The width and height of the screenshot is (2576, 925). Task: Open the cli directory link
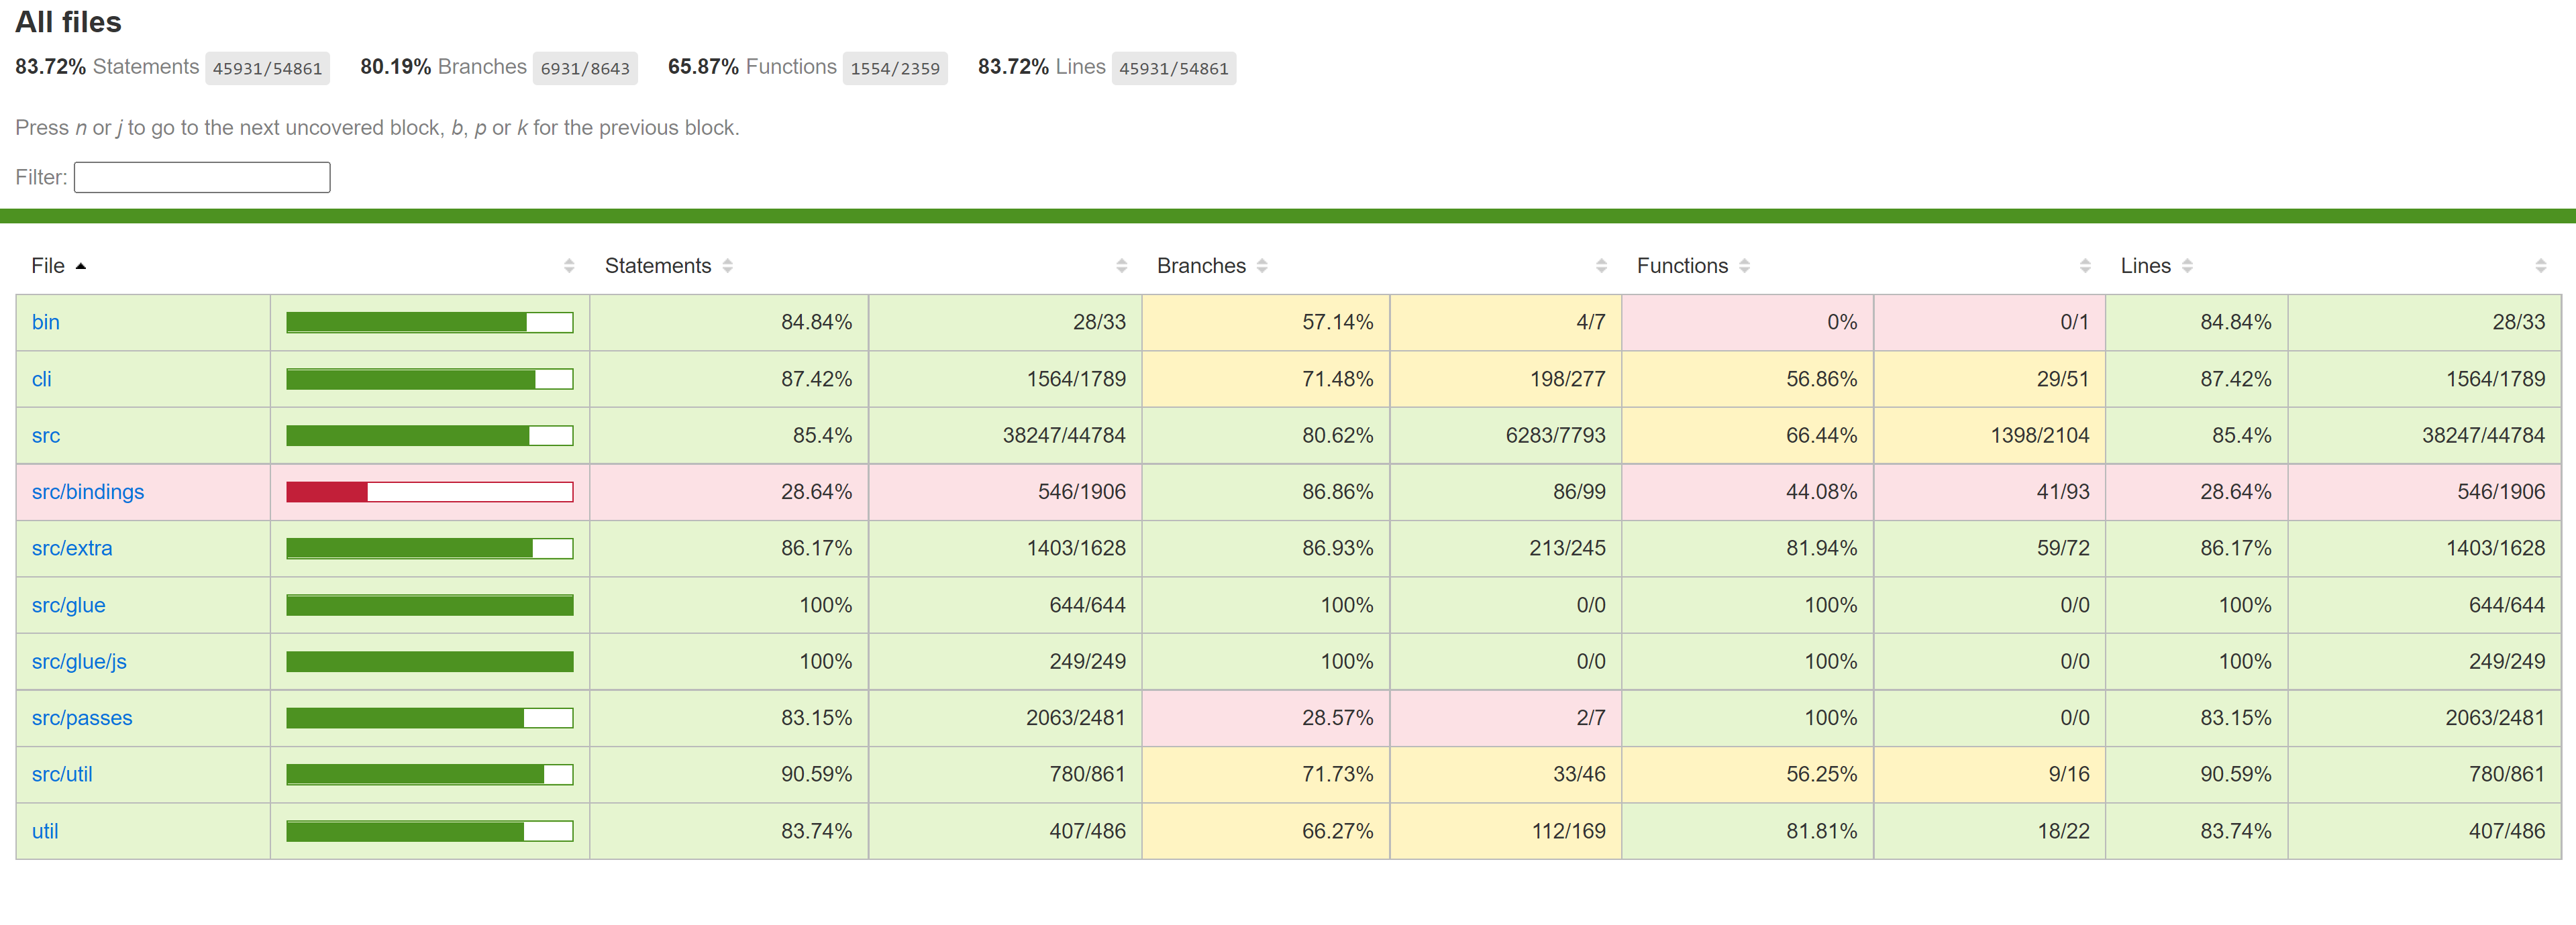[41, 379]
